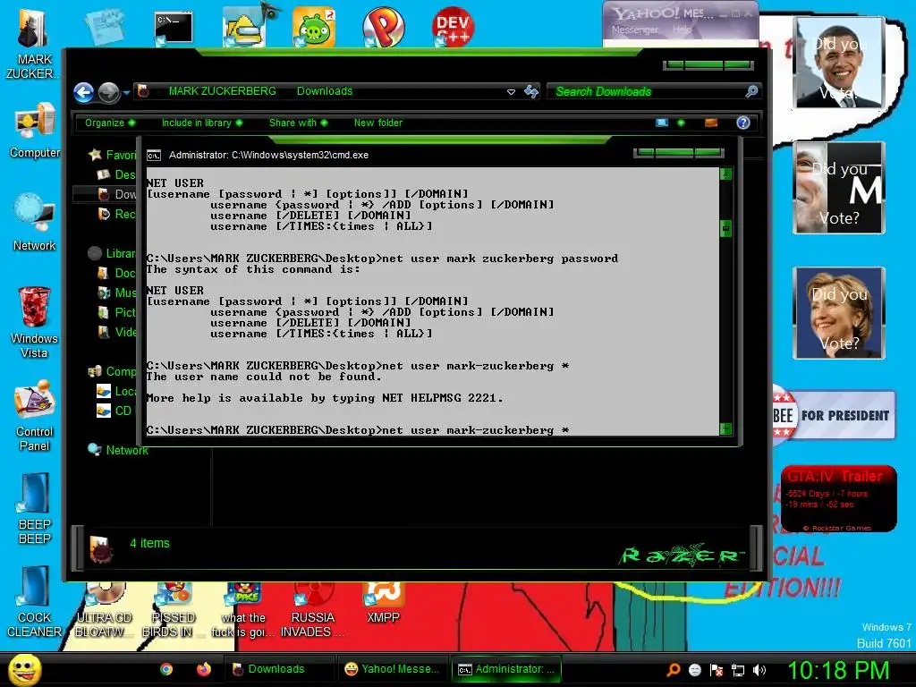This screenshot has height=687, width=916.
Task: Click the 10:18 PM taskbar clock
Action: pyautogui.click(x=838, y=670)
